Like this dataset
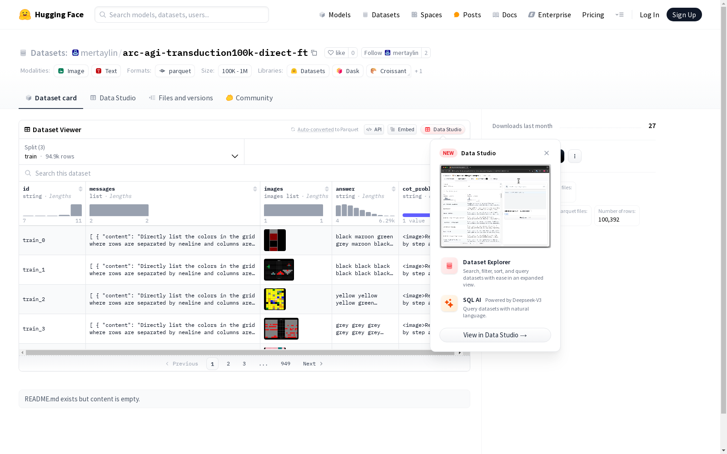 pyautogui.click(x=337, y=53)
